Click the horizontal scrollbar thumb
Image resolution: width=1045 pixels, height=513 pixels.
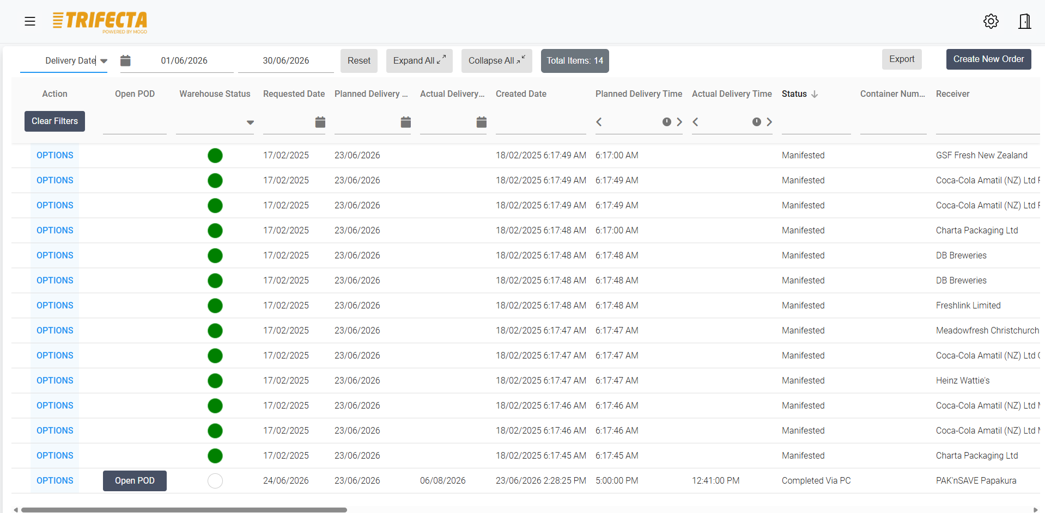tap(184, 510)
